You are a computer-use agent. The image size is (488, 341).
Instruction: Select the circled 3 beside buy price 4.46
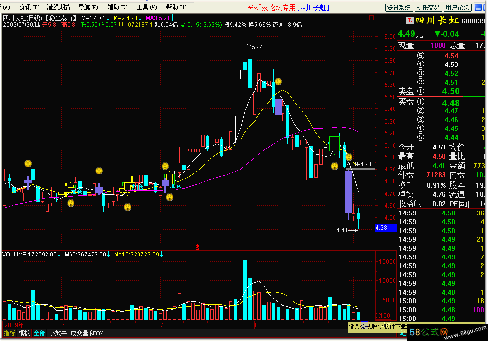(420, 120)
